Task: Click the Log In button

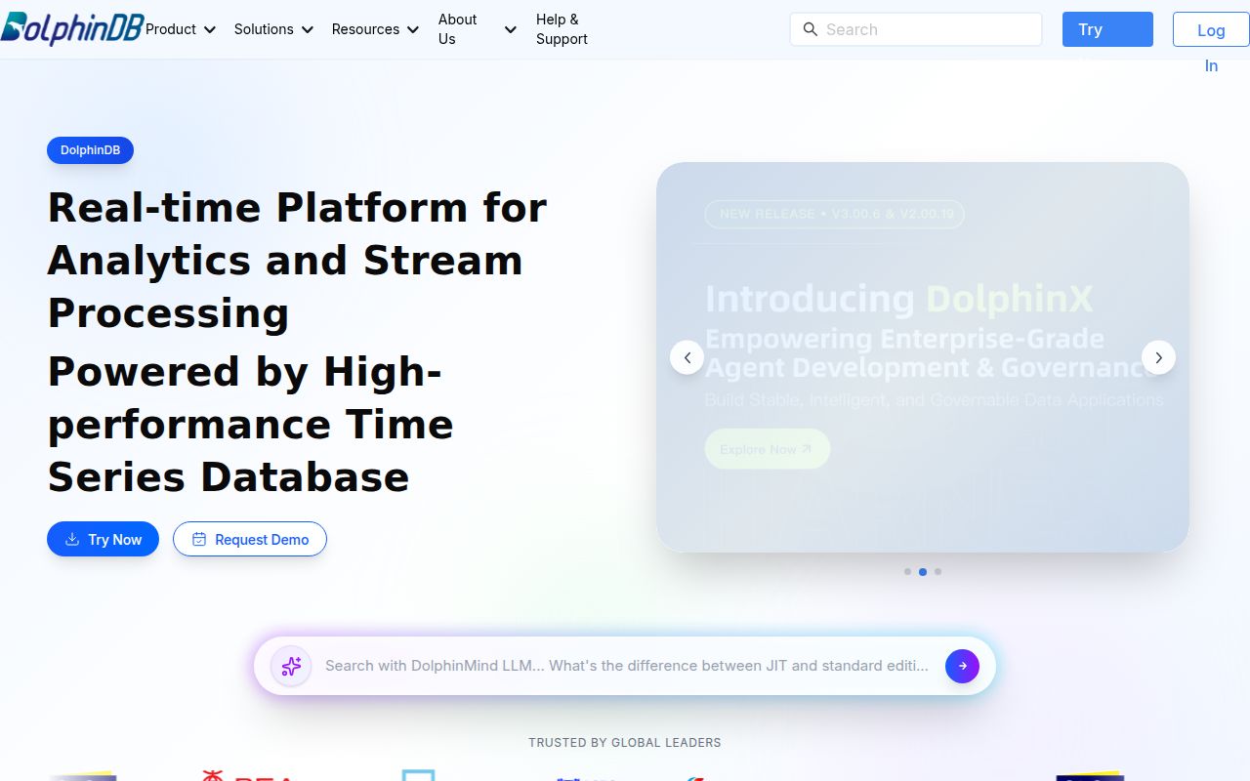Action: click(1211, 30)
